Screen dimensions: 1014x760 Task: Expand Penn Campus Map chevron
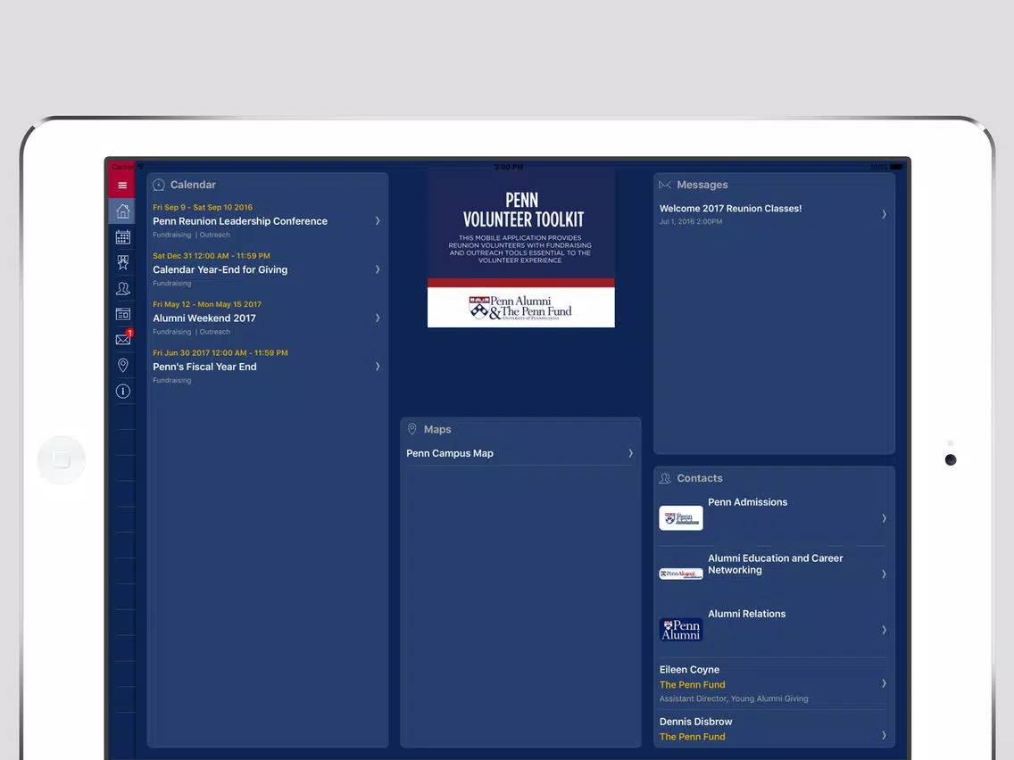630,453
